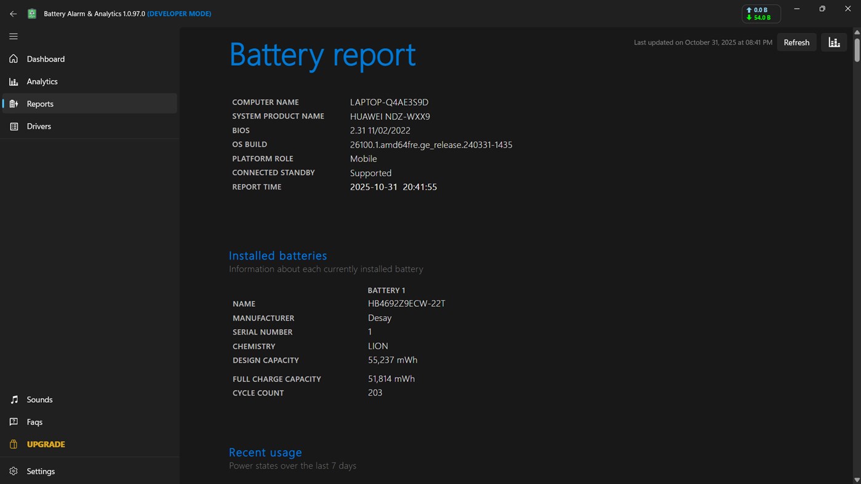861x484 pixels.
Task: Refresh the battery report
Action: [x=796, y=42]
